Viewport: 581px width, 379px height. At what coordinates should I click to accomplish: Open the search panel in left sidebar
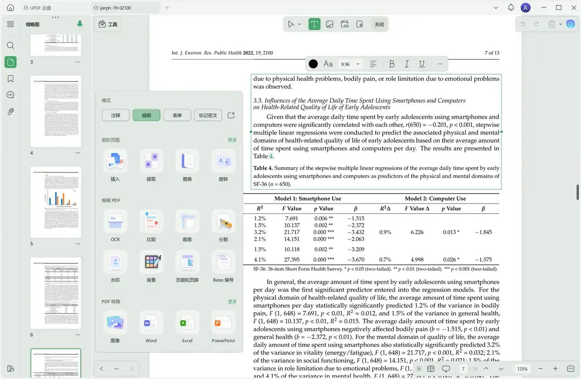[10, 45]
